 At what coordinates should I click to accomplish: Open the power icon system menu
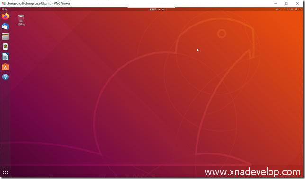pyautogui.click(x=296, y=9)
